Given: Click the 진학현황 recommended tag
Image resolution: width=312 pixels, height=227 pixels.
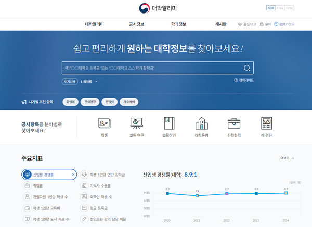Looking at the screenshot, I should 90,102.
